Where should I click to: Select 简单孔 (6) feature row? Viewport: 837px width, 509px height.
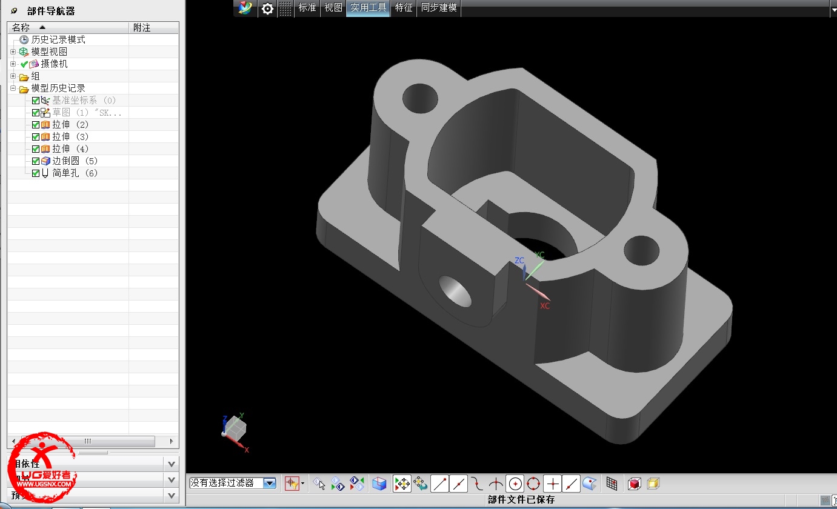[75, 173]
